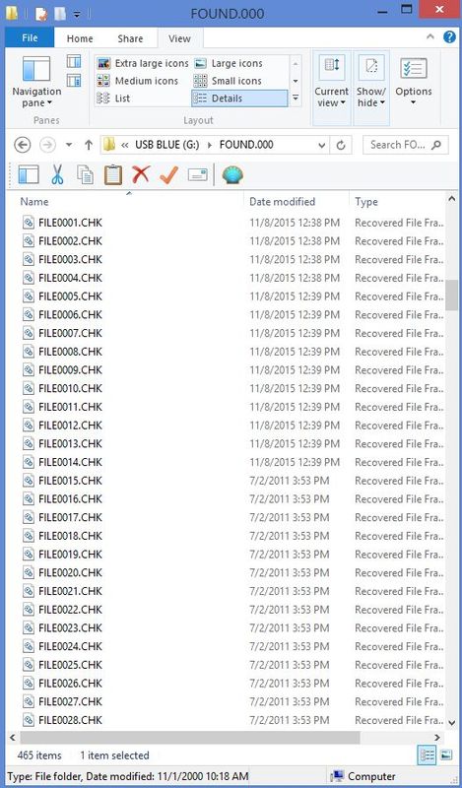Click the orange checkmark Properties icon

pyautogui.click(x=168, y=175)
